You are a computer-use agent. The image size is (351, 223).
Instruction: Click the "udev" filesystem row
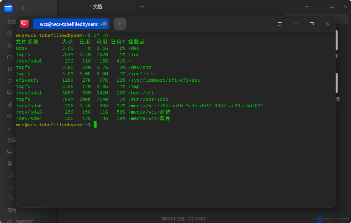click(x=22, y=48)
